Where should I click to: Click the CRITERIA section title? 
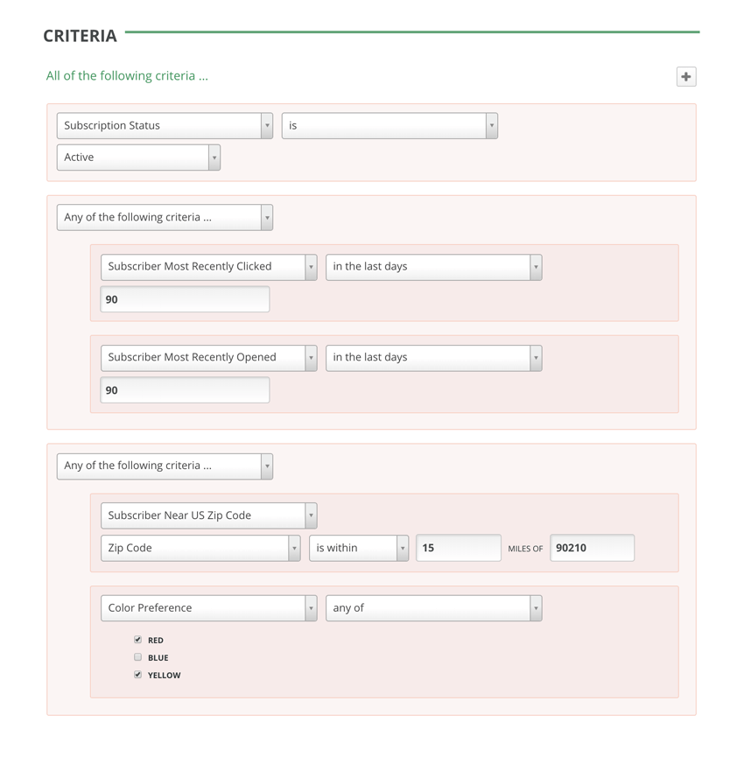tap(80, 36)
